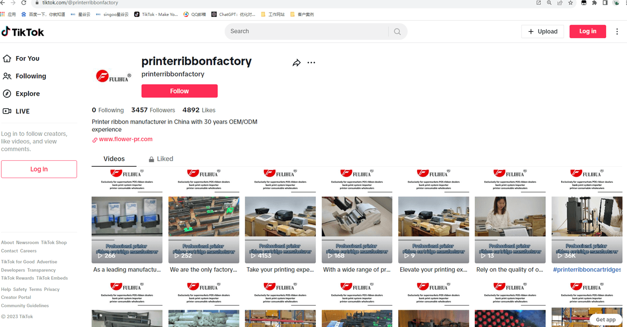Open the Following feed

[24, 76]
